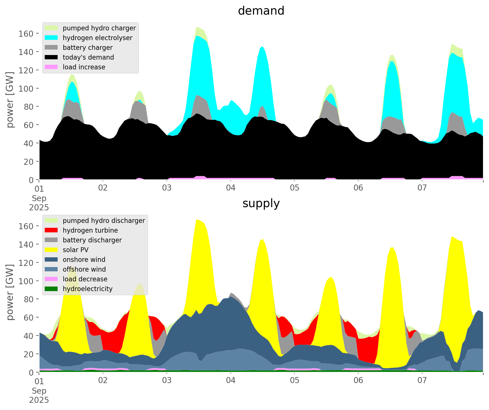
Task: Click the grey battery charger legend swatch
Action: [52, 48]
